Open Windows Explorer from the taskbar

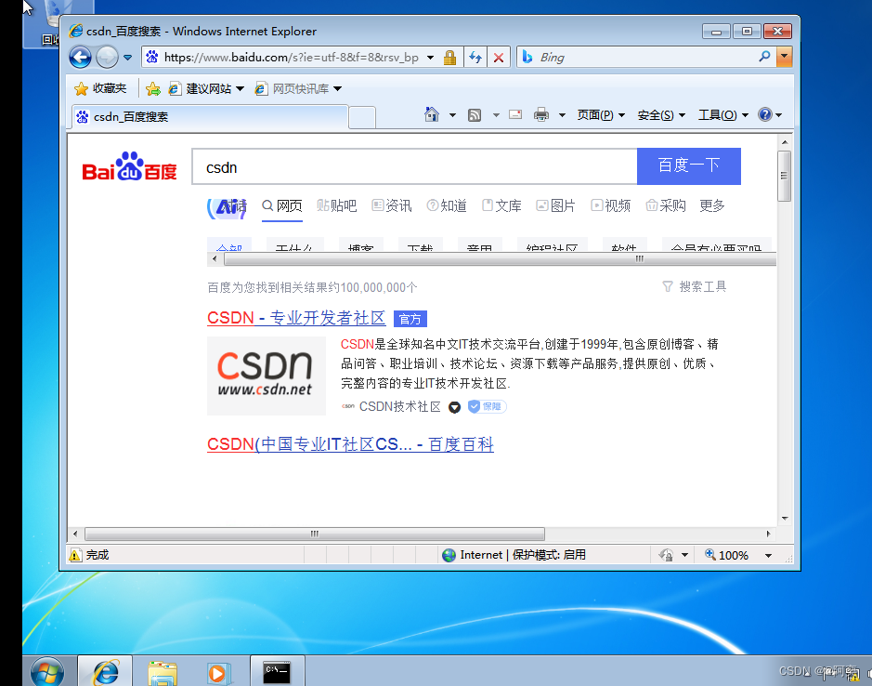coord(163,672)
